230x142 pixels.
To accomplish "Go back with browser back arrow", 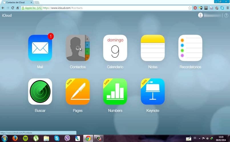I will point(3,8).
